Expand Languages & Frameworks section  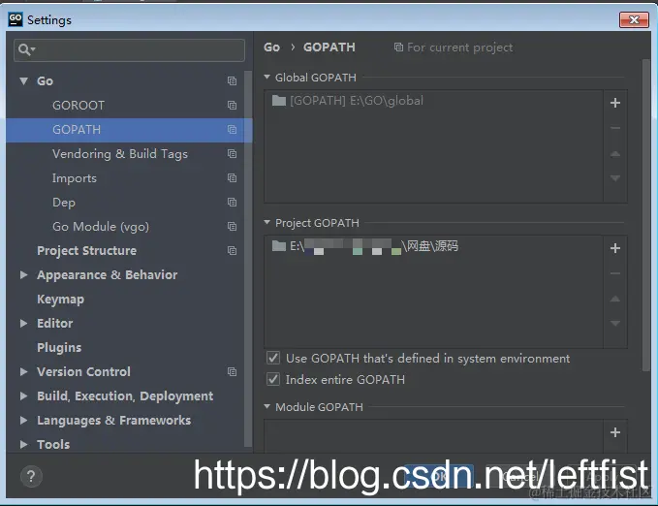click(x=24, y=421)
